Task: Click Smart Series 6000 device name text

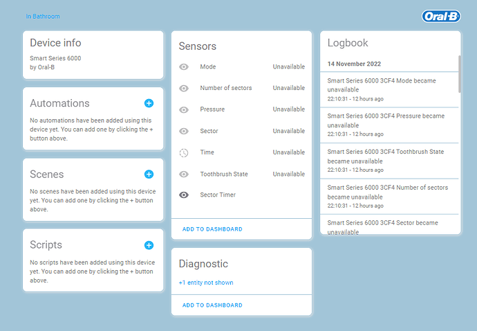Action: pos(55,58)
